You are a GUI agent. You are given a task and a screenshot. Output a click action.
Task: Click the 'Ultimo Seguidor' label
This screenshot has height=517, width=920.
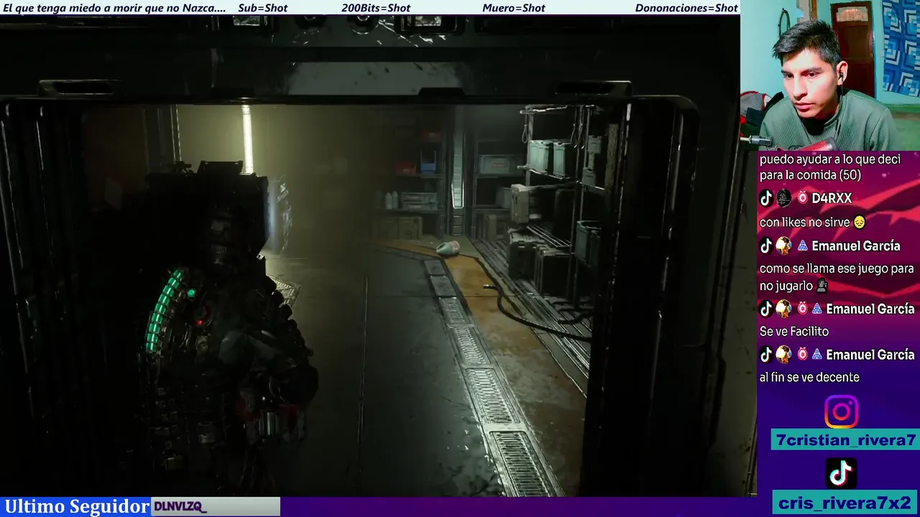(x=77, y=507)
